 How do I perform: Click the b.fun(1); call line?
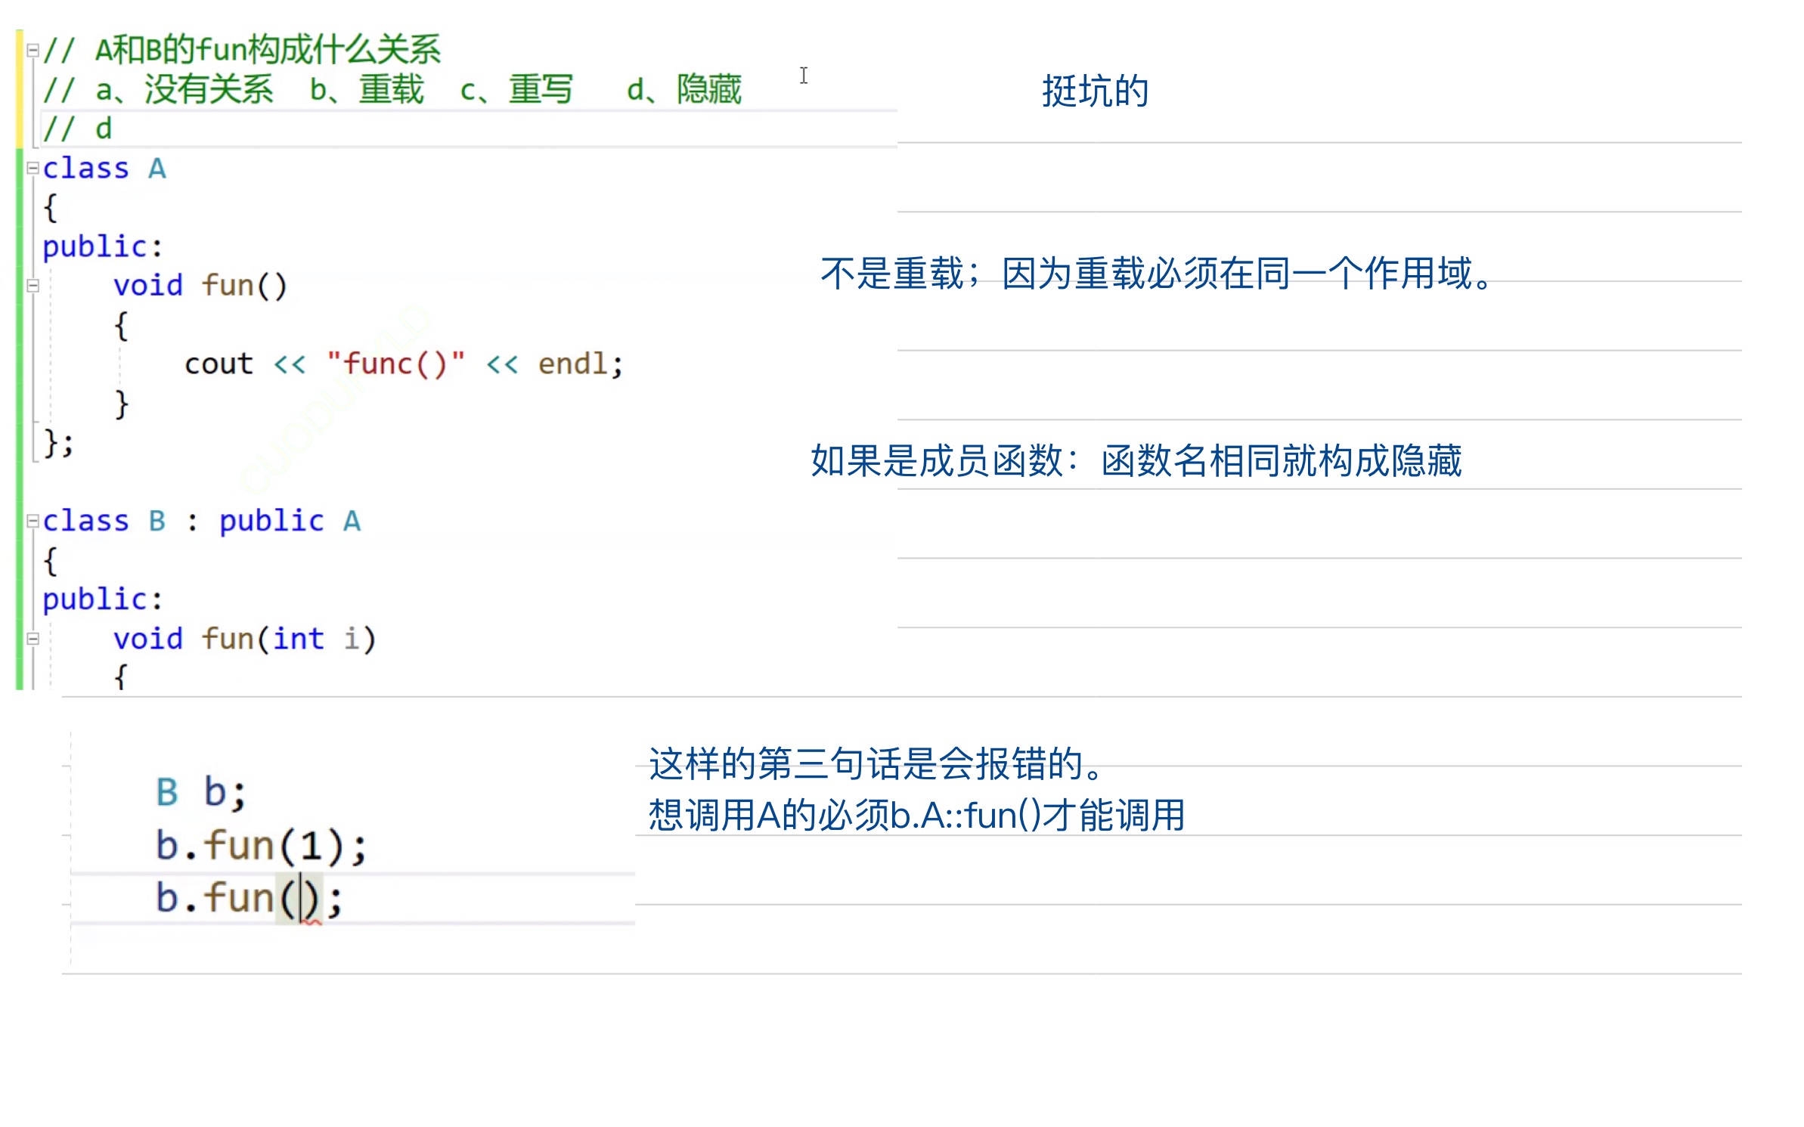[x=261, y=845]
